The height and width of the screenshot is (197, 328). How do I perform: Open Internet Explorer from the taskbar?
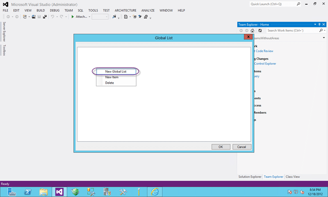coord(155,192)
